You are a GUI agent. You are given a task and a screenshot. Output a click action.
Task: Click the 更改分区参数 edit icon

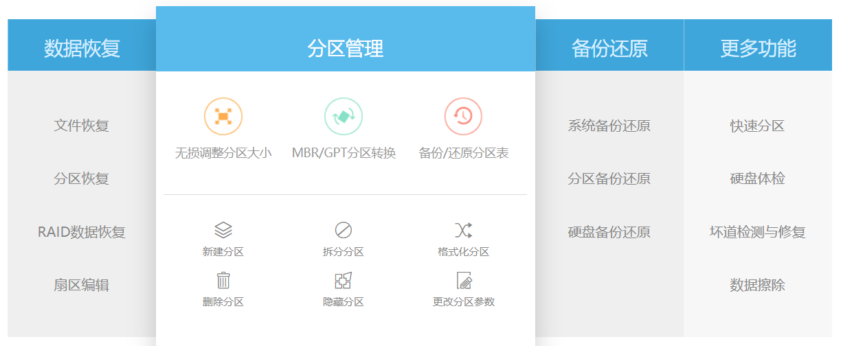pyautogui.click(x=464, y=280)
